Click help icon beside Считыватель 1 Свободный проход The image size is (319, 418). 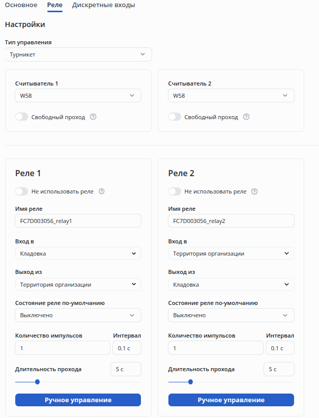[93, 117]
